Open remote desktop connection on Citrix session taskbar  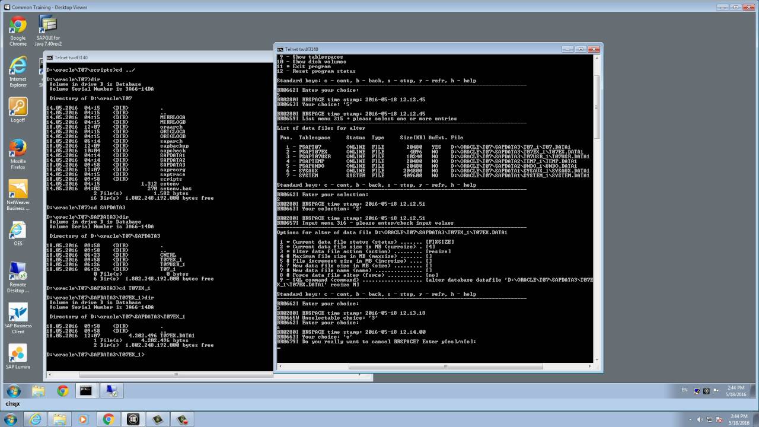(x=110, y=390)
